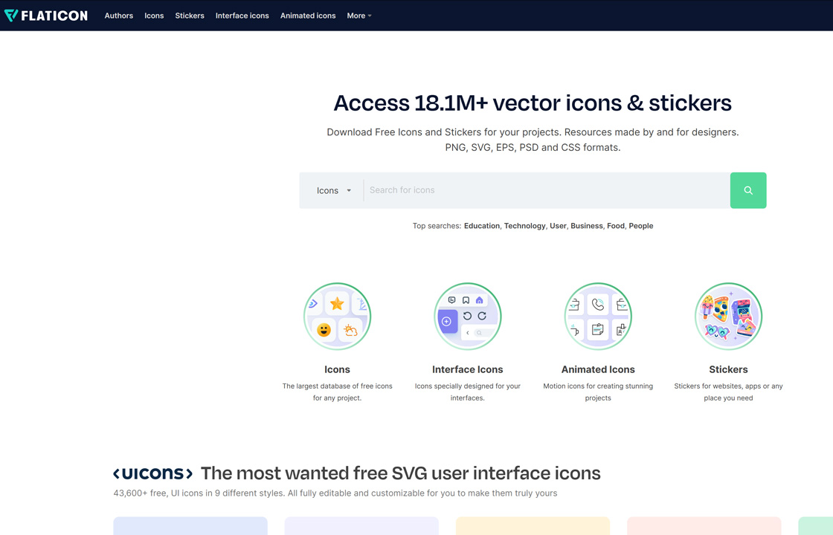The height and width of the screenshot is (535, 833).
Task: Select People top search link
Action: [641, 226]
